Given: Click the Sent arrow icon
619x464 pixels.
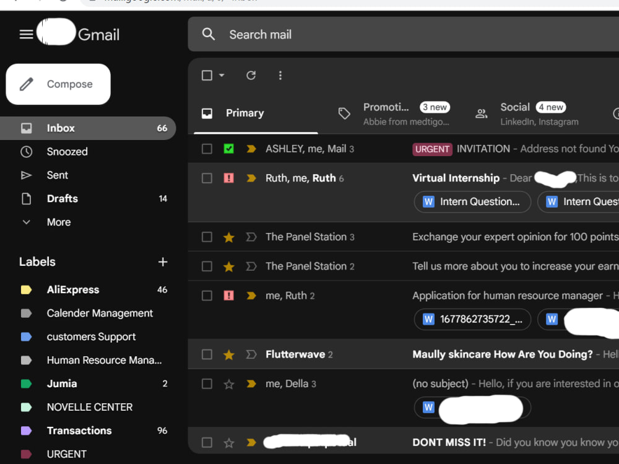Looking at the screenshot, I should (27, 175).
